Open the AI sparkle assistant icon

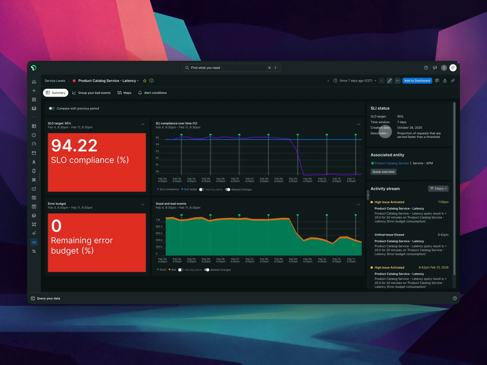click(453, 68)
